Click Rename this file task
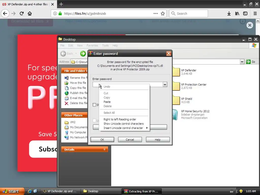This screenshot has height=195, width=260. (x=76, y=78)
